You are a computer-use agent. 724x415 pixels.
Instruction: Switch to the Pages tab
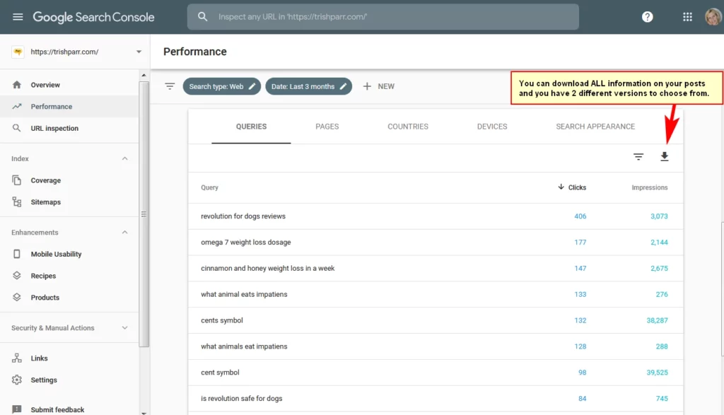click(x=327, y=127)
